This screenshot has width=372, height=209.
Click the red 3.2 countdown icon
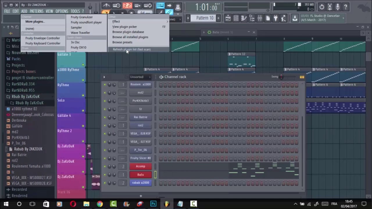tap(127, 6)
